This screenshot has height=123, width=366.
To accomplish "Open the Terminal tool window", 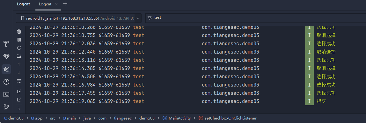I will (6, 94).
